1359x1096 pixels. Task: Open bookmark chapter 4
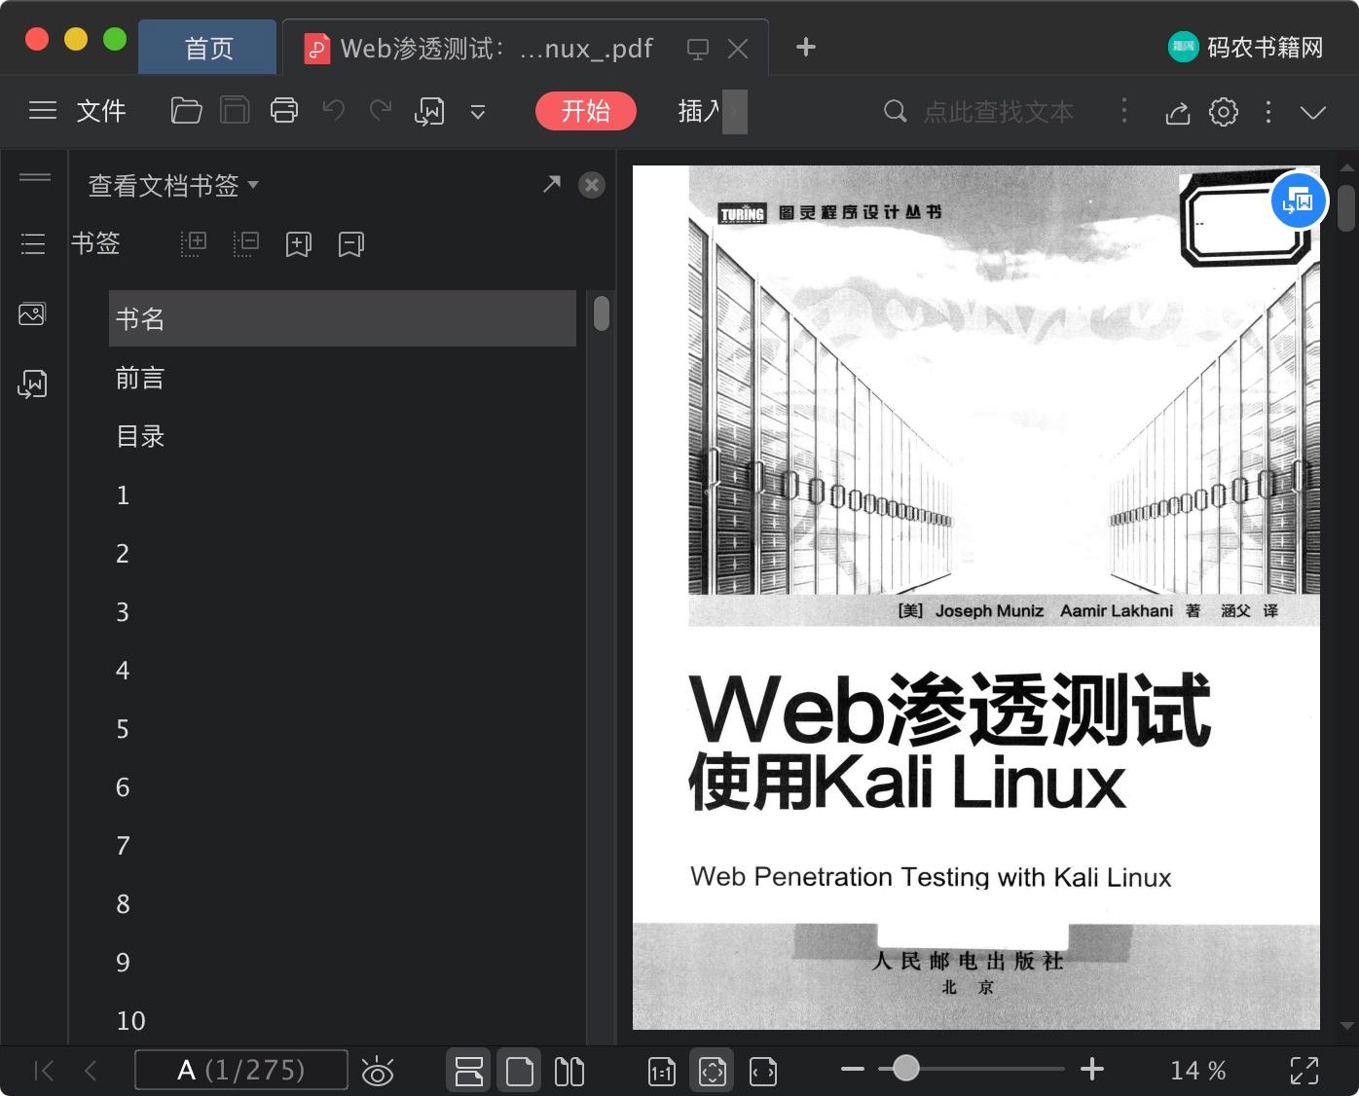[x=343, y=670]
